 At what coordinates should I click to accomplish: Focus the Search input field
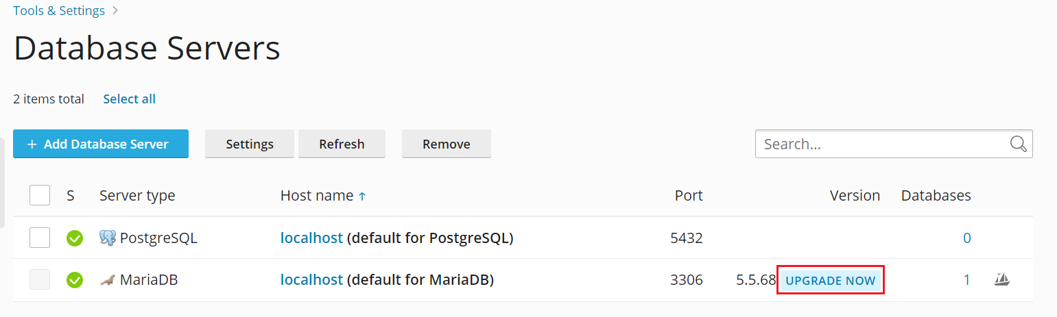point(881,144)
